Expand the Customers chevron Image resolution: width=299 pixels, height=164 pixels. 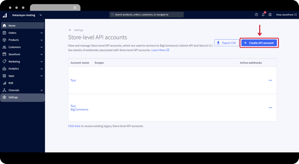click(42, 47)
